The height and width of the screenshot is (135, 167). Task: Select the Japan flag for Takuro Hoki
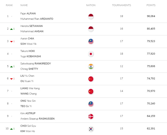[x=91, y=54]
